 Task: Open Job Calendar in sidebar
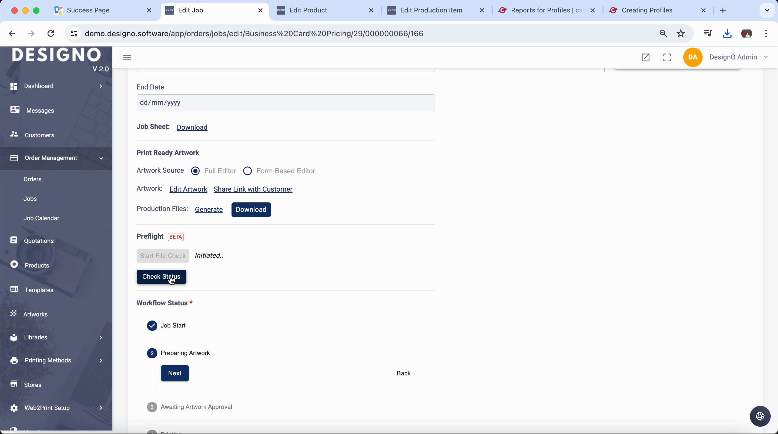pos(41,218)
